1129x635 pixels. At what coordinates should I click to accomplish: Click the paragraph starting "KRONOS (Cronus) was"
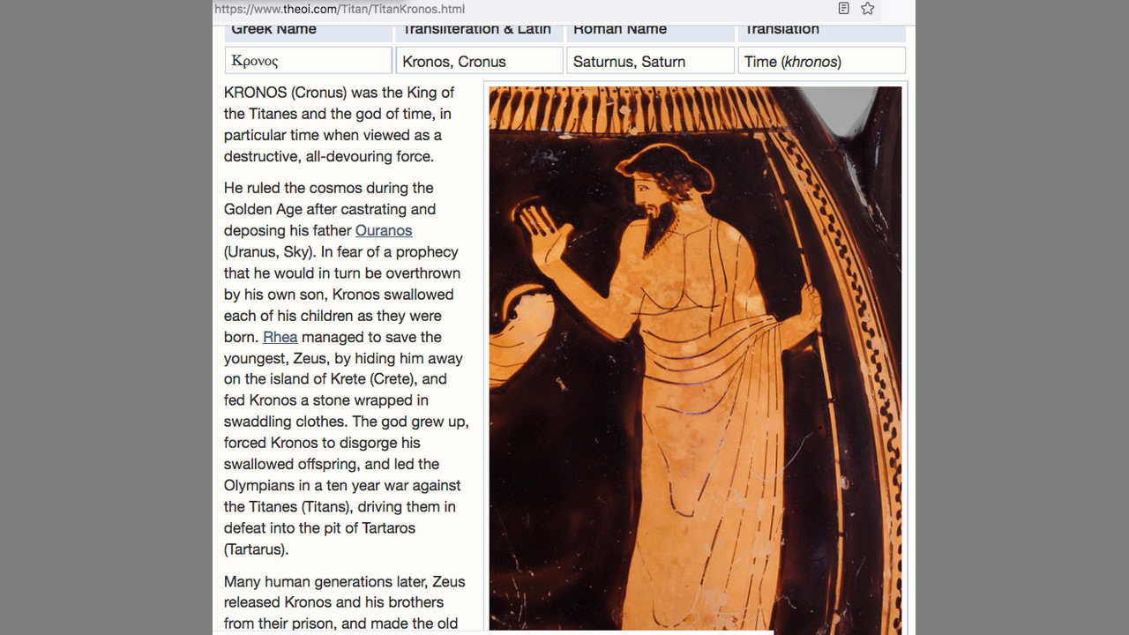pos(344,124)
